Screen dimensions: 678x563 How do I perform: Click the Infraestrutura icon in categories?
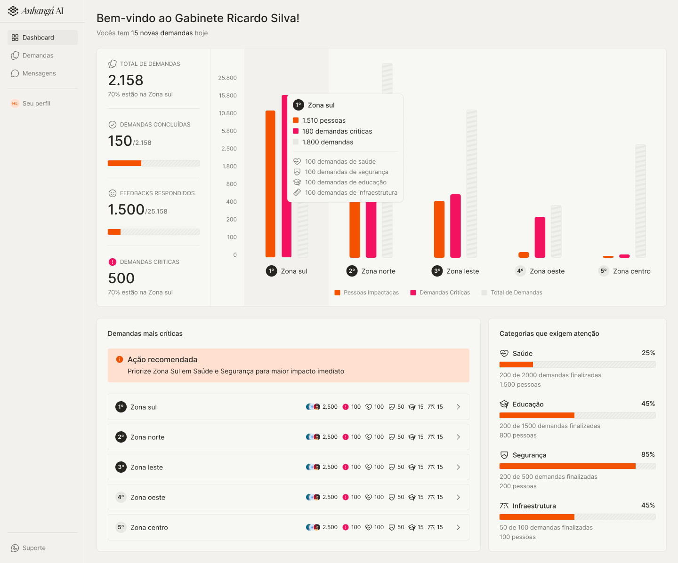coord(504,506)
